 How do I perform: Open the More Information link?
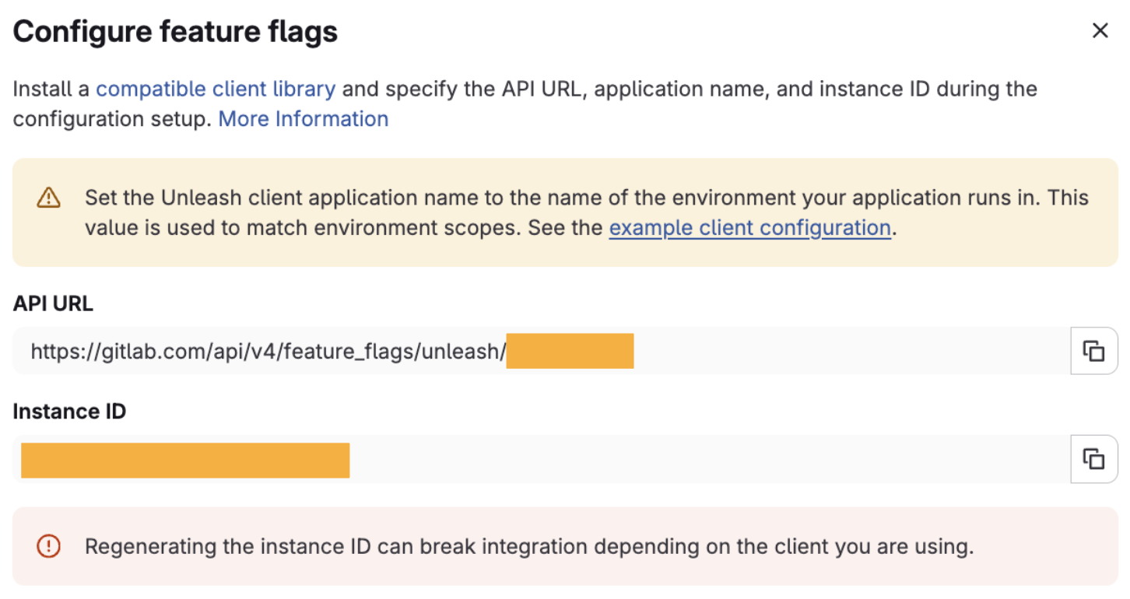[x=303, y=118]
